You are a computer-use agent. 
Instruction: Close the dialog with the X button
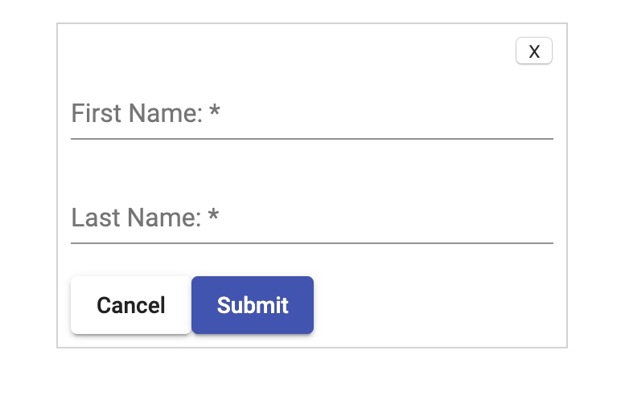[534, 51]
